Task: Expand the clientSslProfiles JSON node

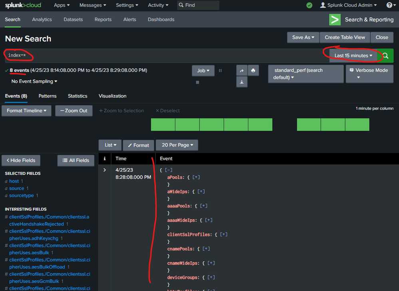Action: [x=224, y=235]
